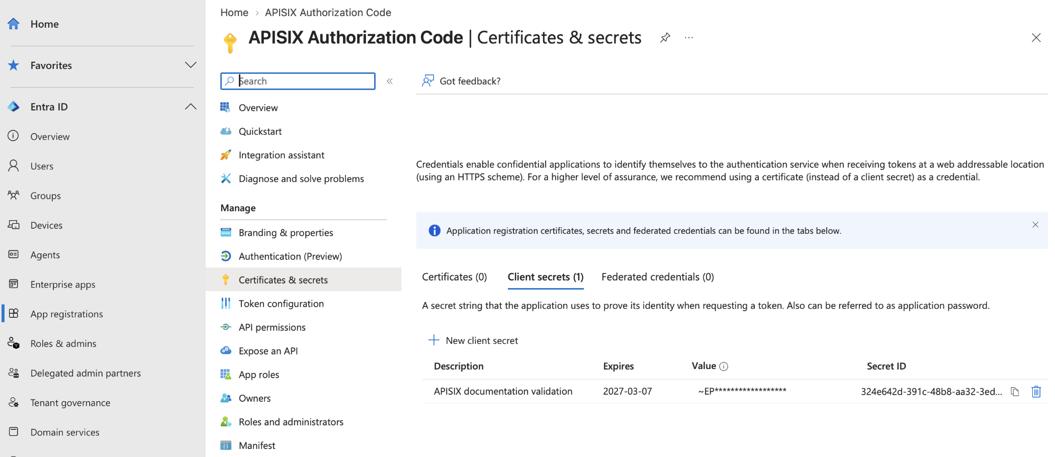Image resolution: width=1055 pixels, height=457 pixels.
Task: Open the more options ellipsis menu
Action: pos(689,38)
